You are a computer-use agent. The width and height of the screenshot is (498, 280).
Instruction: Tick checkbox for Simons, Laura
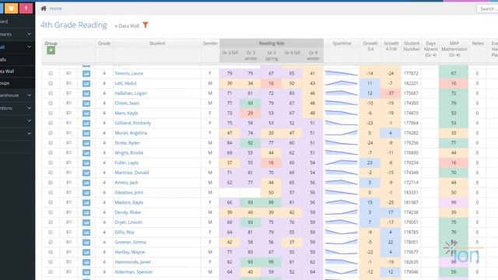click(51, 73)
